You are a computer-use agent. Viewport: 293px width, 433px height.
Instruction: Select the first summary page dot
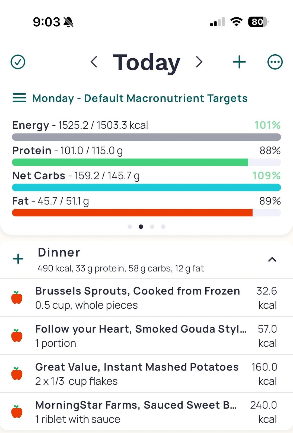pos(130,227)
